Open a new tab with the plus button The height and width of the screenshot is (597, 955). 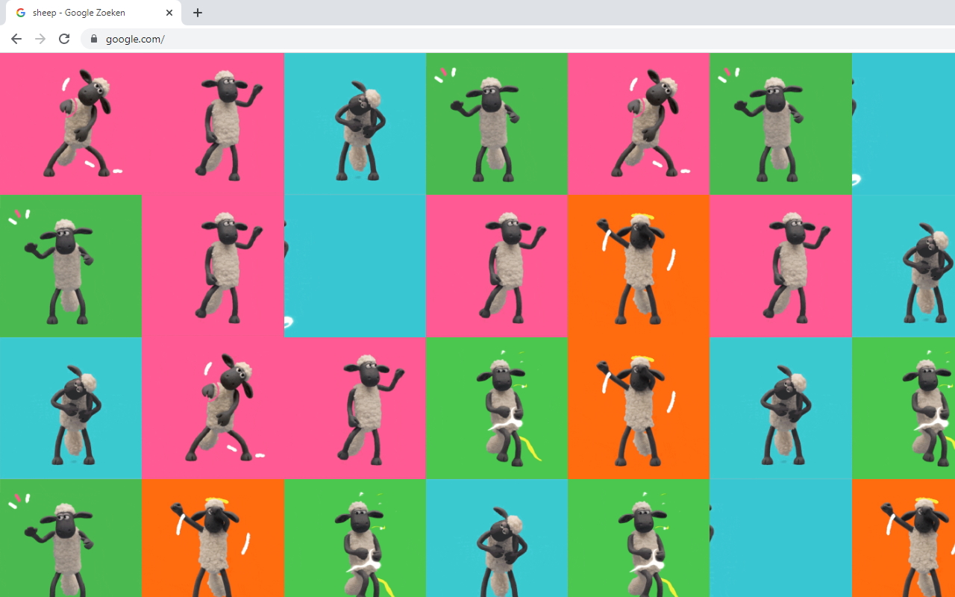[x=198, y=13]
